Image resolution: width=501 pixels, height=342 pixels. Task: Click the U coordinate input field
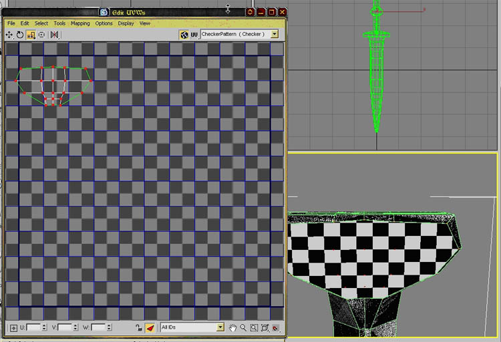click(35, 328)
